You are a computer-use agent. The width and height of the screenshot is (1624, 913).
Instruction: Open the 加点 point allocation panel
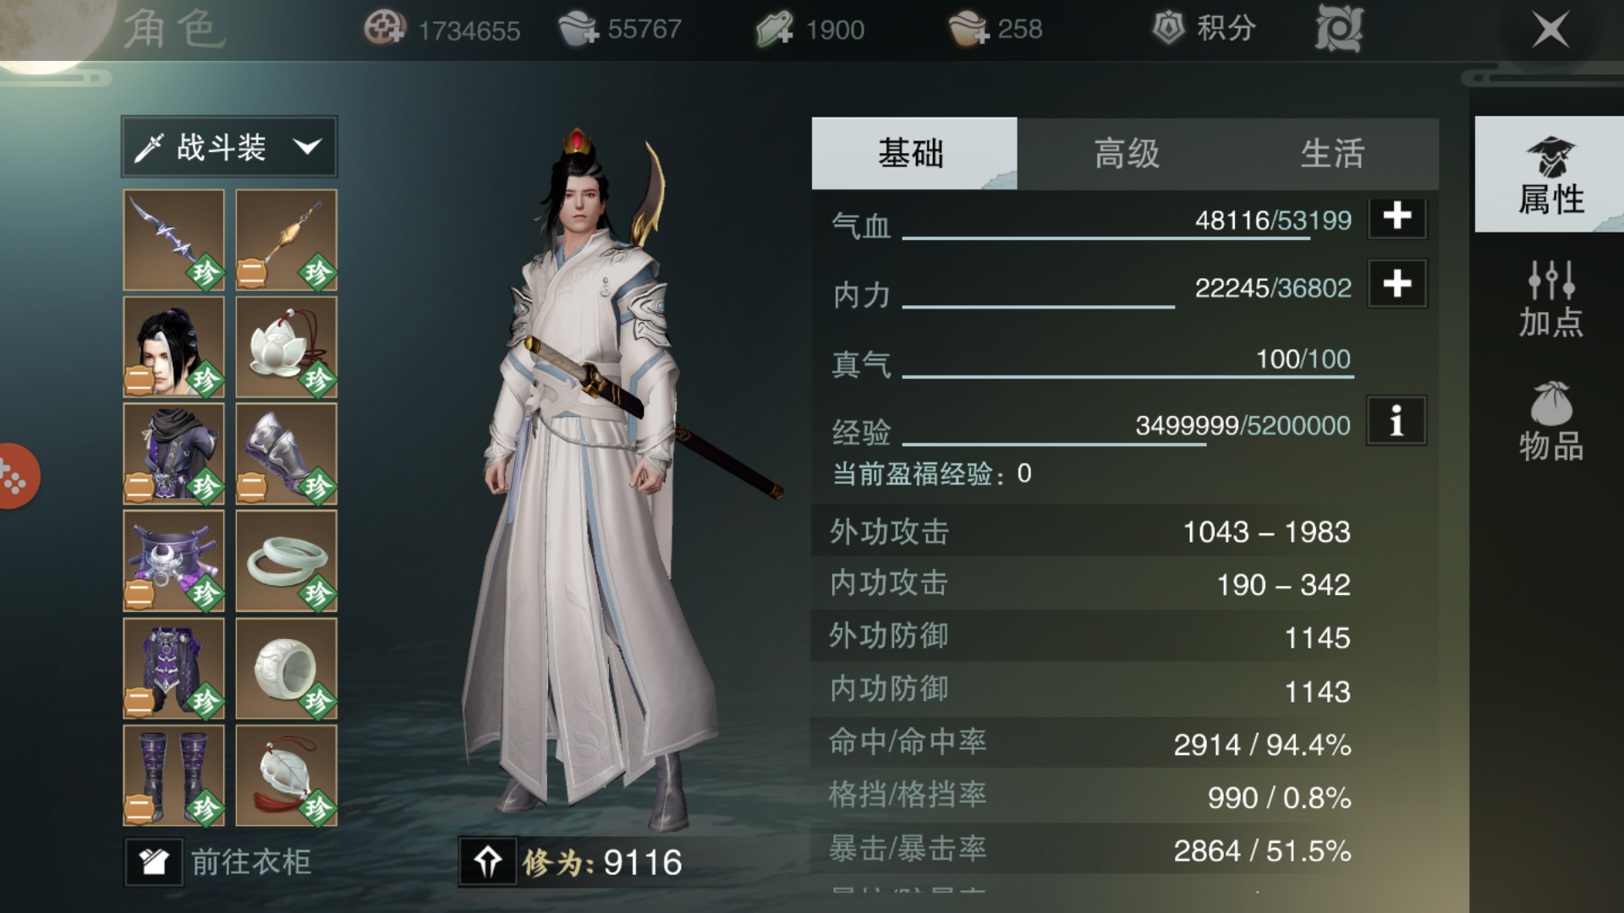(x=1550, y=298)
